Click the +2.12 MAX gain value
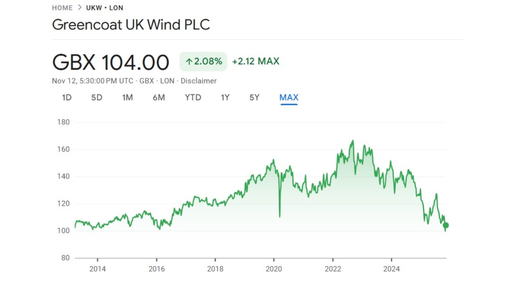 [x=256, y=61]
